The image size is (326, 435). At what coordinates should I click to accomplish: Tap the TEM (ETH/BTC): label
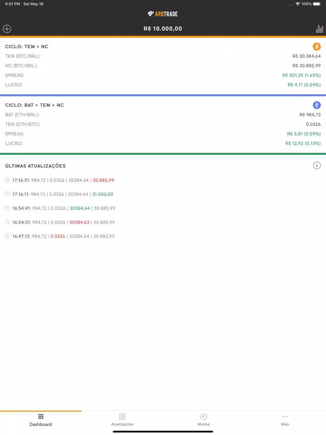(x=23, y=124)
